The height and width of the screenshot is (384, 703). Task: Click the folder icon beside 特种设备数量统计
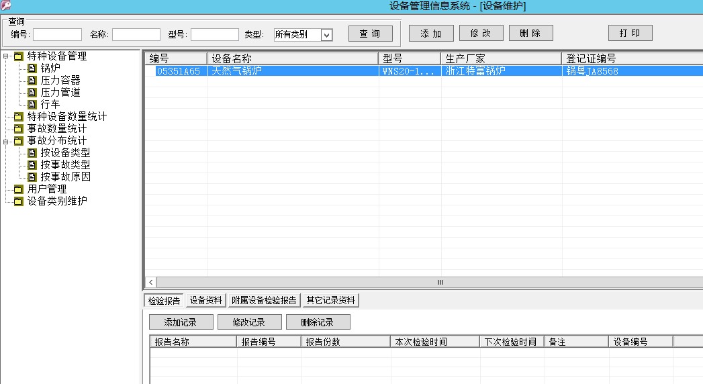(18, 117)
